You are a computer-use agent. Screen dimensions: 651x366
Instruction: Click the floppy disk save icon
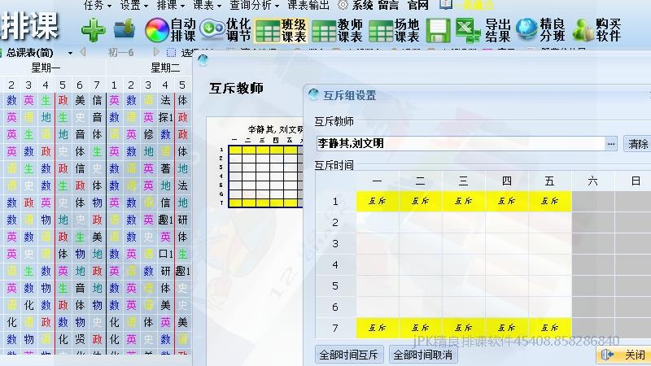(438, 30)
